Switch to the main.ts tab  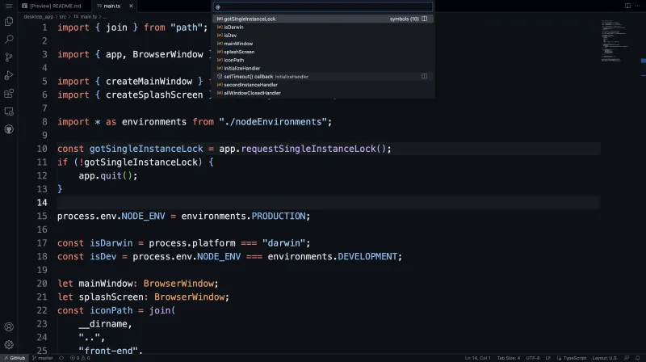coord(111,6)
